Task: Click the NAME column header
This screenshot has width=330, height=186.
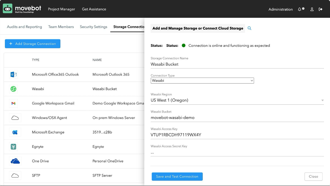Action: coord(97,60)
